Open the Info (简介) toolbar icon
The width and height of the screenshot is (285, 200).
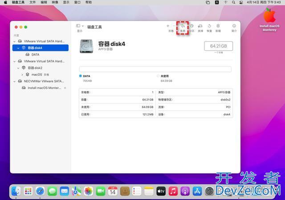234,26
